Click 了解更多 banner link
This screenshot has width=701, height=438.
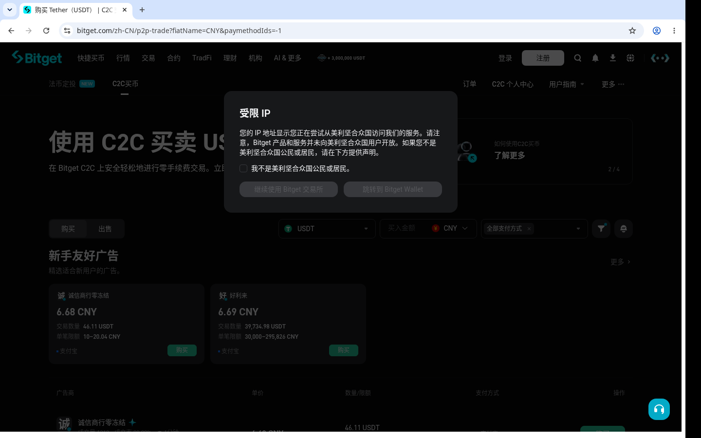click(510, 155)
